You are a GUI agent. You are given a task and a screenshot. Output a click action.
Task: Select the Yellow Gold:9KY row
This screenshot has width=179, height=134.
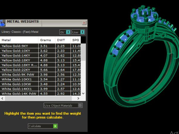[40, 46]
